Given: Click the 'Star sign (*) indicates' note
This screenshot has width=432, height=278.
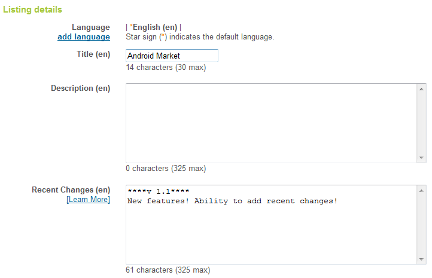Looking at the screenshot, I should tap(200, 37).
